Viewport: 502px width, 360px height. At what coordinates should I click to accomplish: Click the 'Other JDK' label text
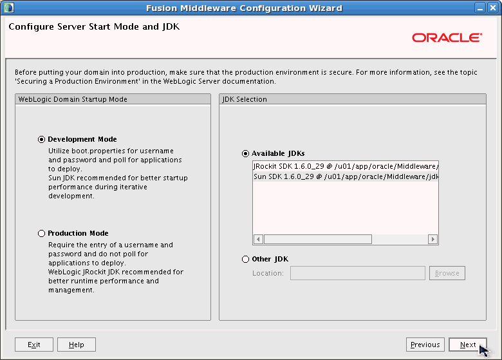click(270, 259)
